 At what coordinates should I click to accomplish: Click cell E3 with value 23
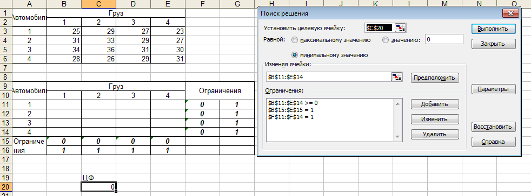168,31
